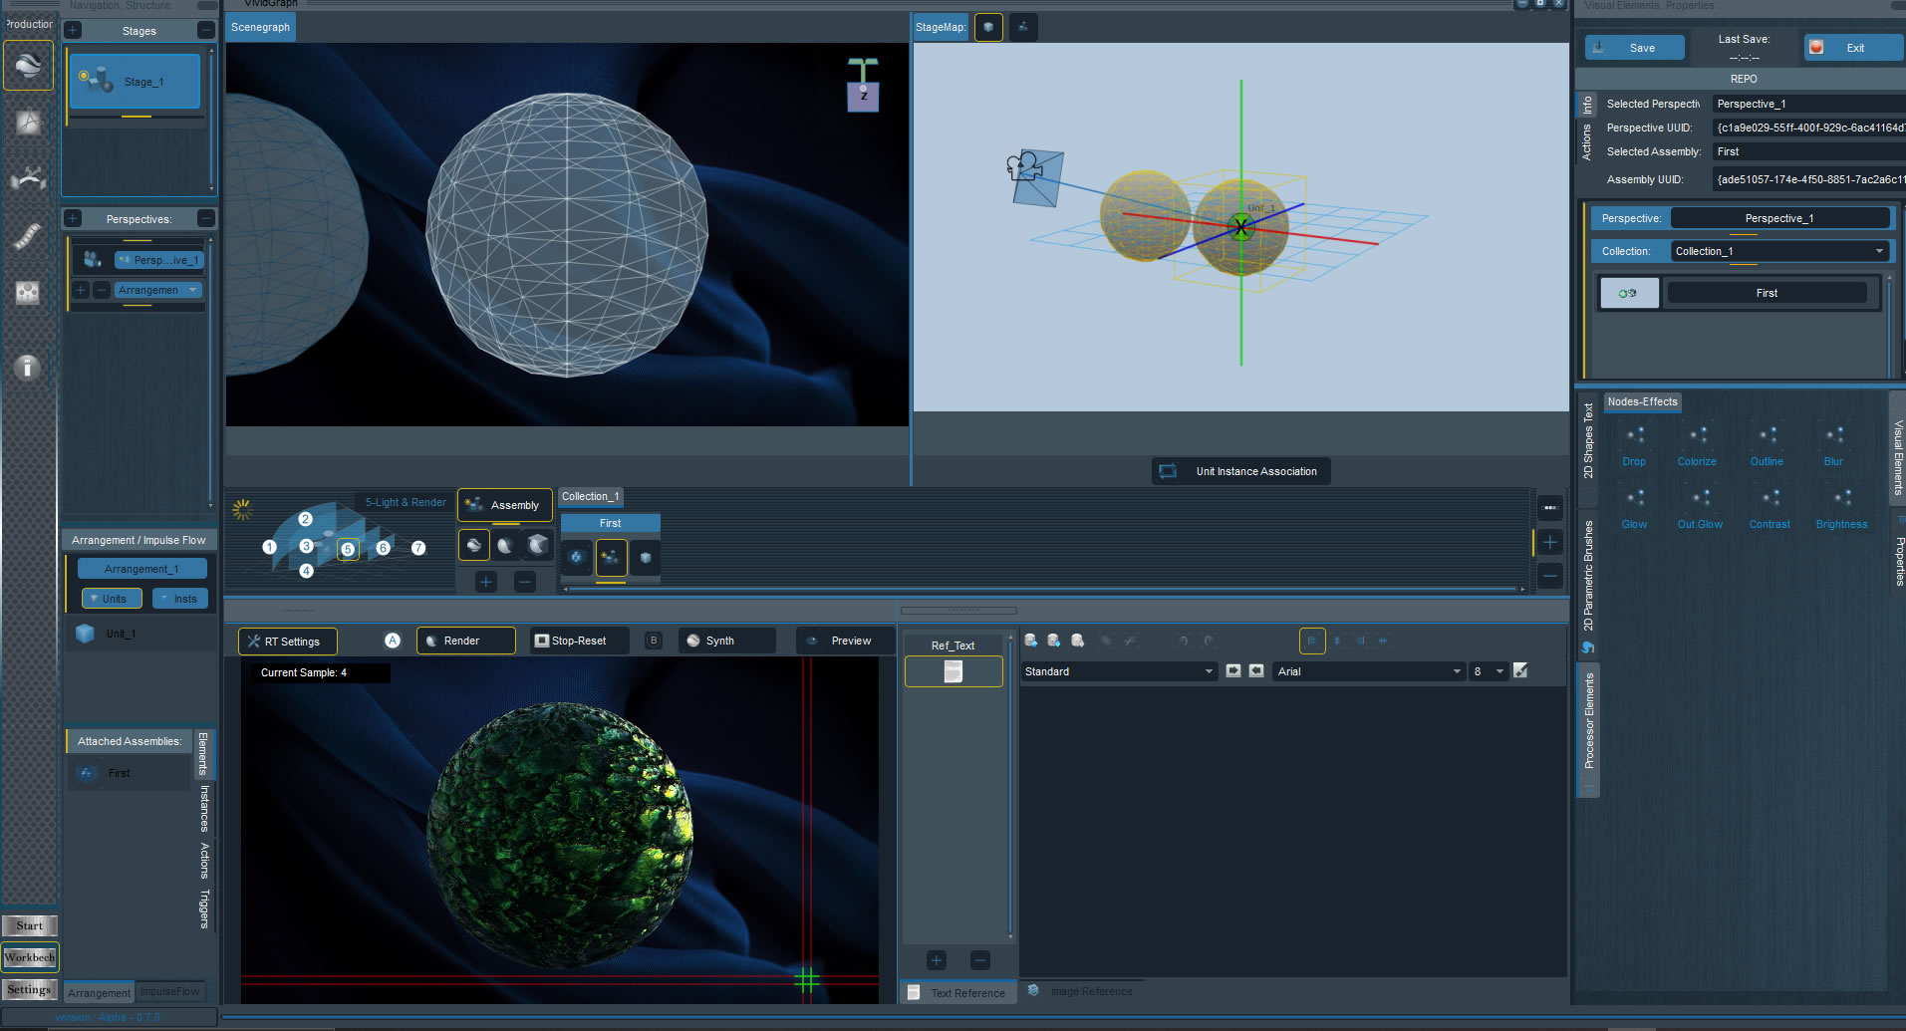
Task: Expand the Standard style dropdown
Action: tap(1118, 671)
